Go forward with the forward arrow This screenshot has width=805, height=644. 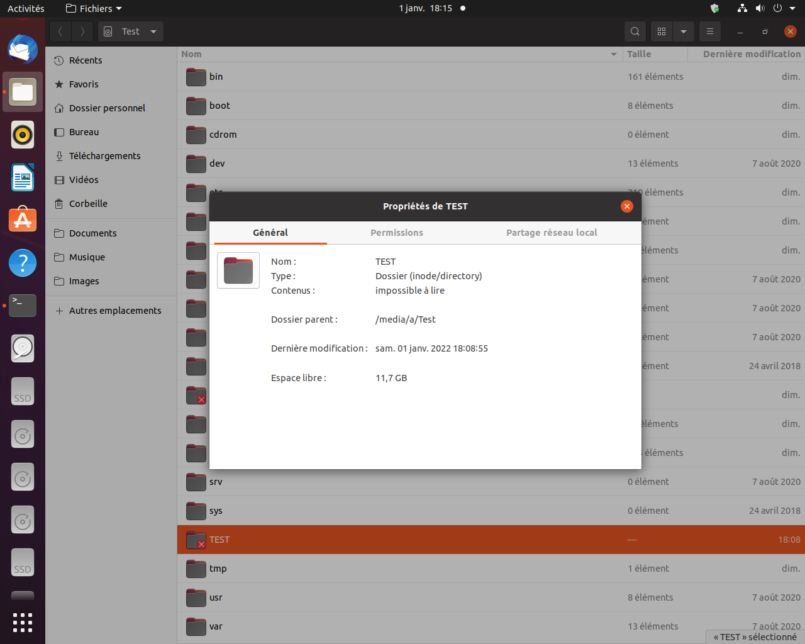click(x=82, y=31)
